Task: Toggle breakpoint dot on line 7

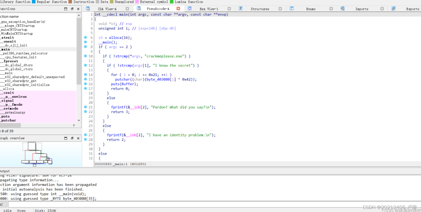Action: click(86, 42)
